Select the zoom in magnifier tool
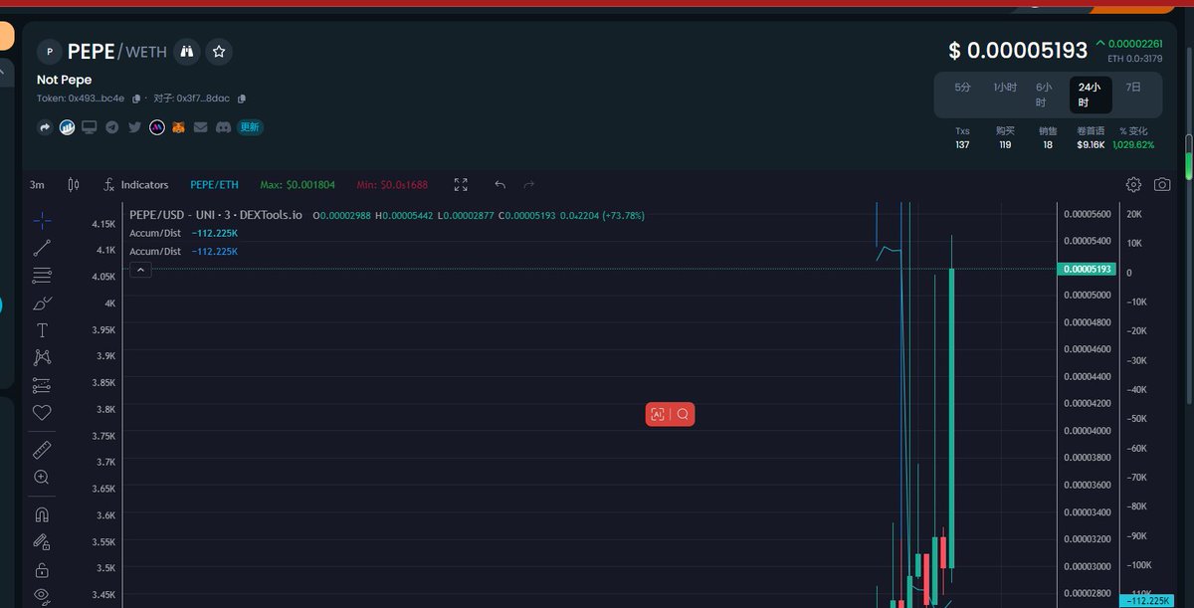 [x=42, y=478]
